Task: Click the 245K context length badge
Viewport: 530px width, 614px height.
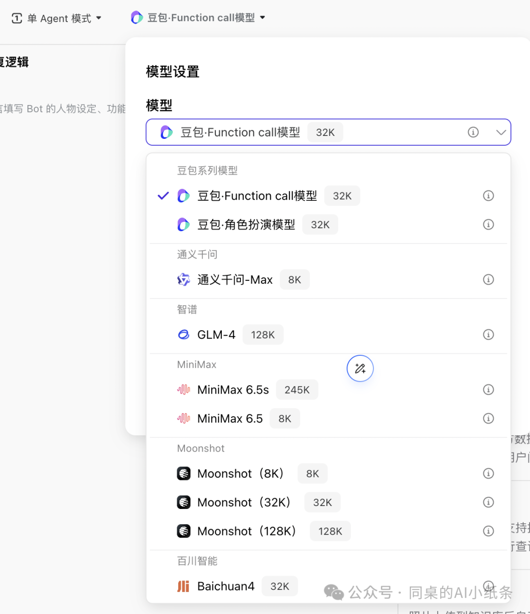Action: coord(297,389)
